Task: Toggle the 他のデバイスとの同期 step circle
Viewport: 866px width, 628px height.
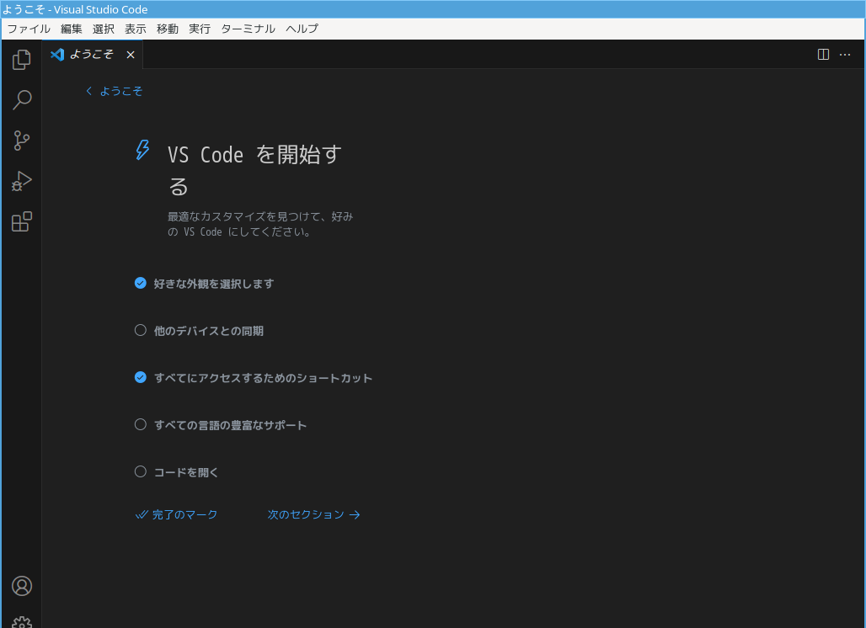Action: (141, 330)
